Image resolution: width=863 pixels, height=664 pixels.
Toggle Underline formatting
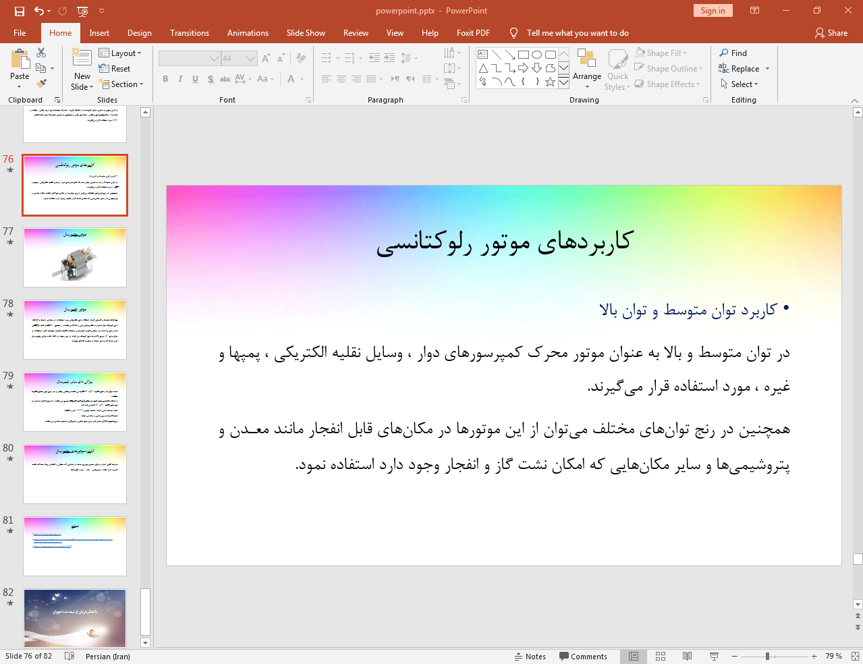[195, 79]
